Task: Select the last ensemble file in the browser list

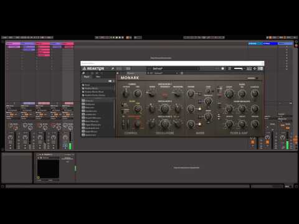Action: pyautogui.click(x=98, y=135)
